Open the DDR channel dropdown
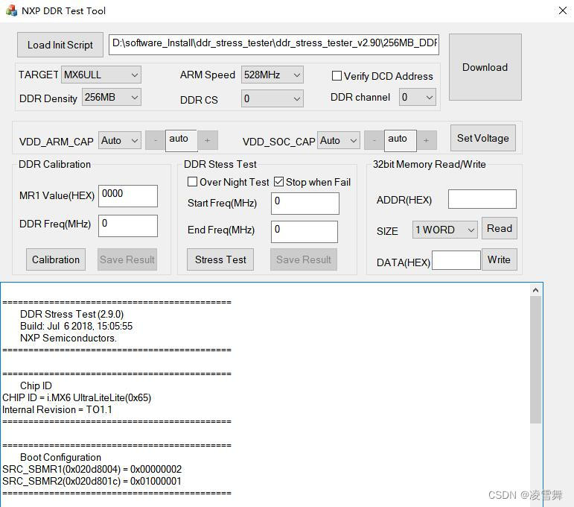Image resolution: width=574 pixels, height=507 pixels. [418, 97]
